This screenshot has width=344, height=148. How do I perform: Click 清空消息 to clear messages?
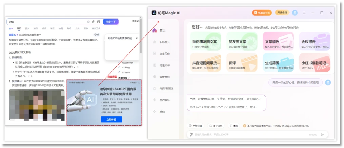click(x=216, y=126)
